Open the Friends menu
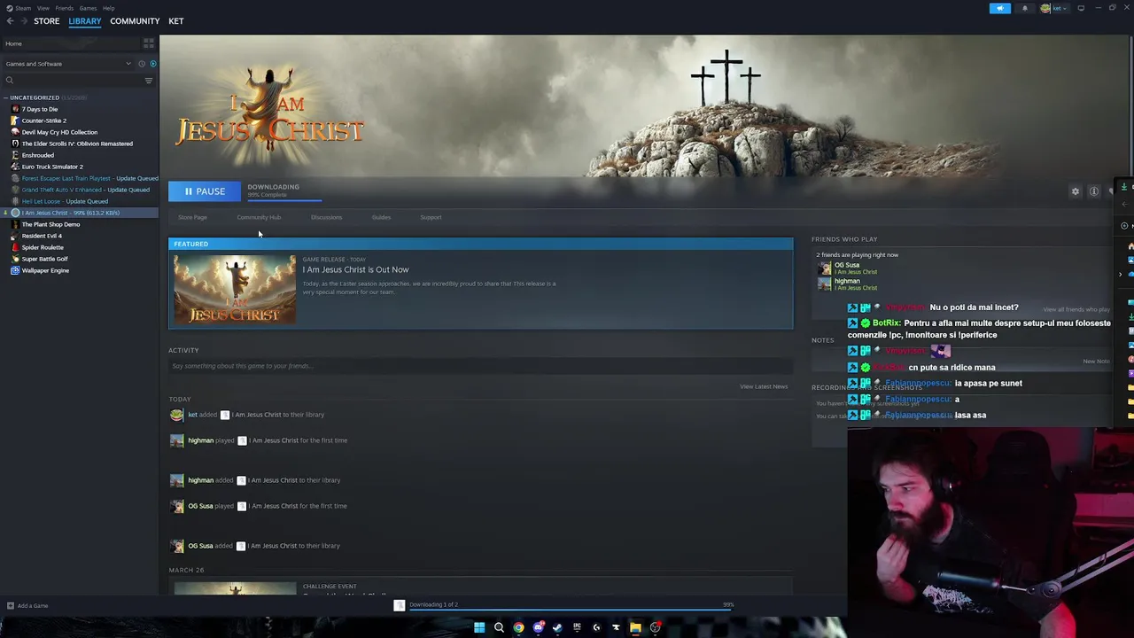This screenshot has height=638, width=1134. pyautogui.click(x=64, y=8)
